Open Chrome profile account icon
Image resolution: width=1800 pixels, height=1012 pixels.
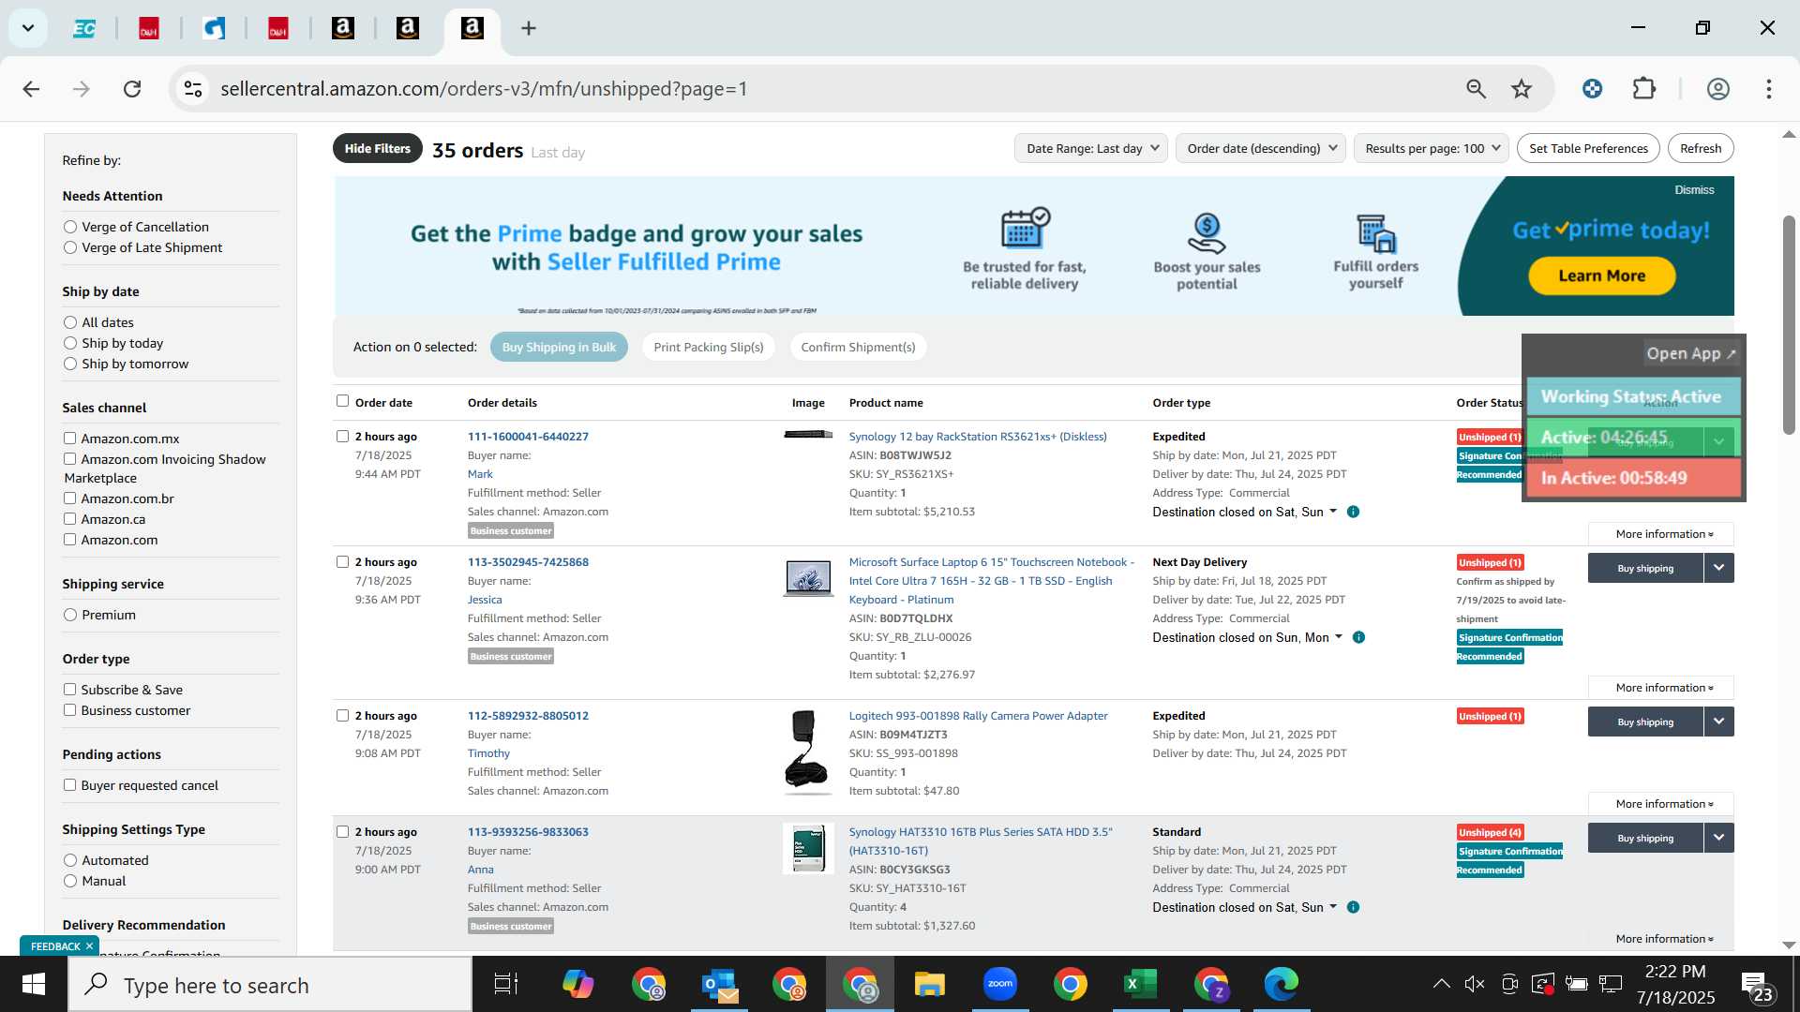coord(1717,89)
